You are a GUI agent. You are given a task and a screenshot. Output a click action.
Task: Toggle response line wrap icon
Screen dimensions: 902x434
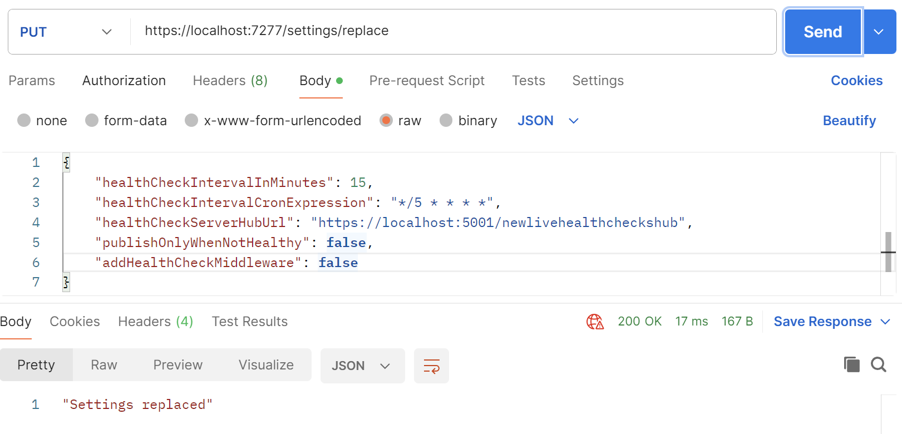coord(431,366)
